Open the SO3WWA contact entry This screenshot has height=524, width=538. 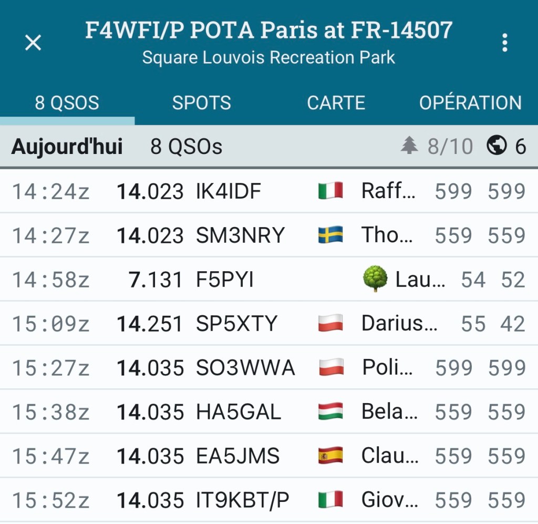(245, 368)
